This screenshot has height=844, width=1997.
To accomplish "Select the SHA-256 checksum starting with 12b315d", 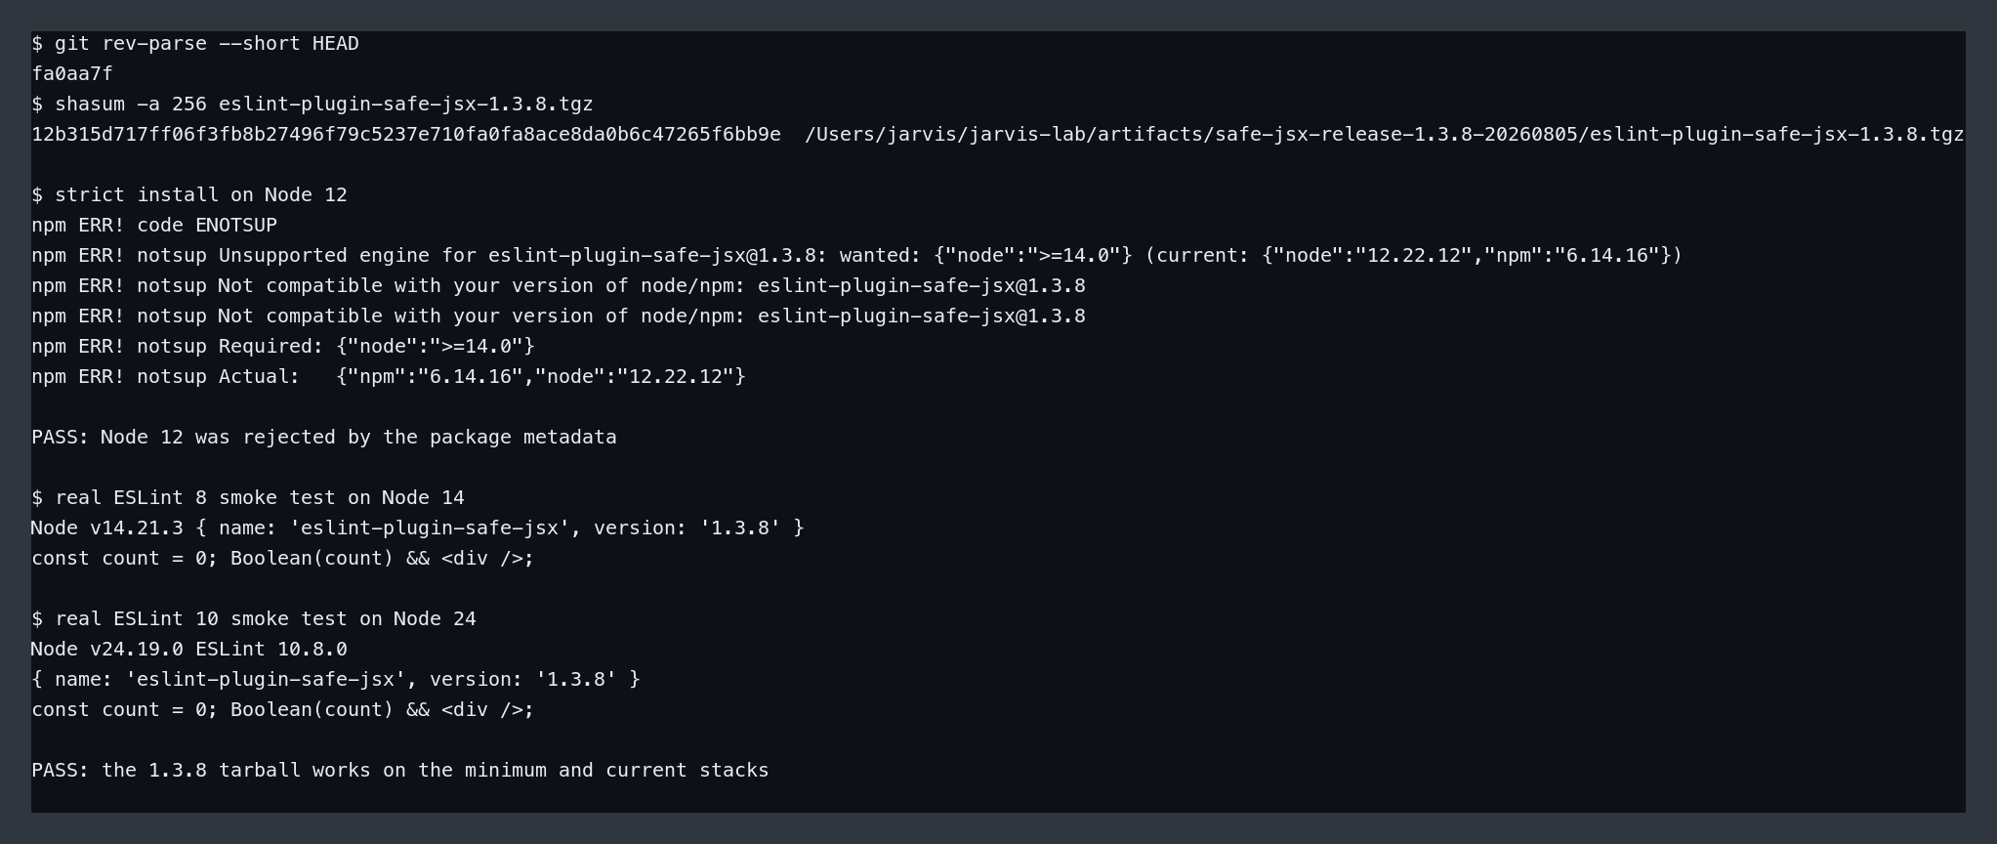I will 406,135.
